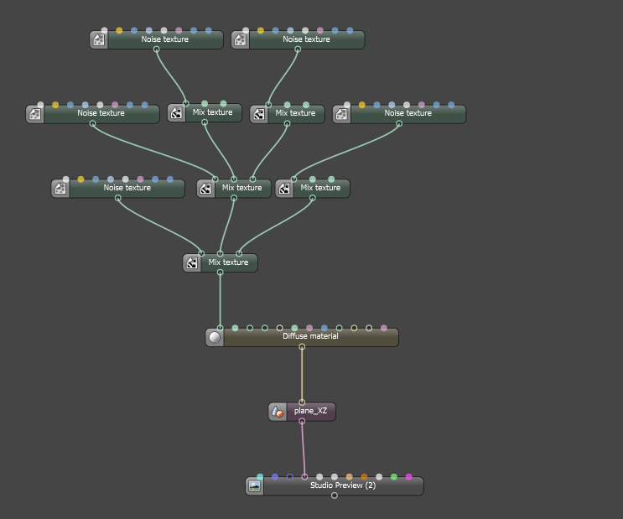Select second-row left Mix texture title
Screen dimensions: 623x519
[x=213, y=112]
